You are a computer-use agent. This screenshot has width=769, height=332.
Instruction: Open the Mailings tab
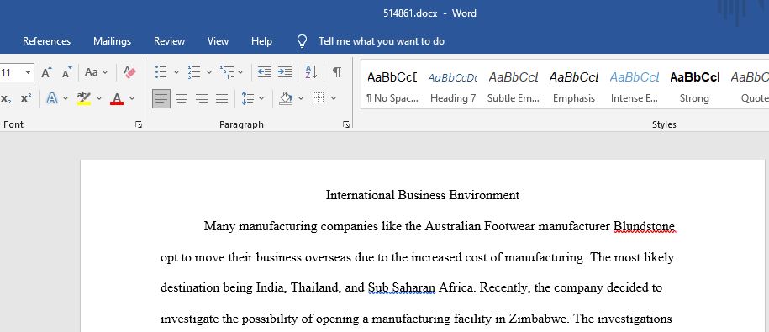[113, 41]
